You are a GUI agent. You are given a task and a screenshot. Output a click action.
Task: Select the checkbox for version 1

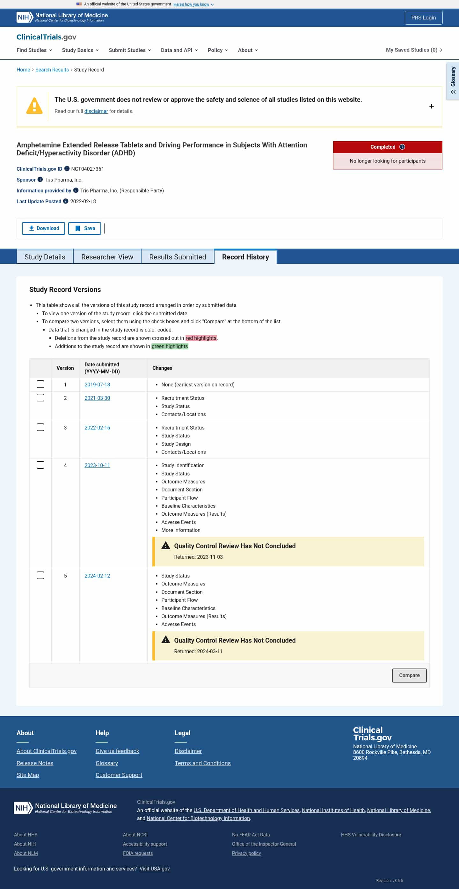tap(40, 384)
